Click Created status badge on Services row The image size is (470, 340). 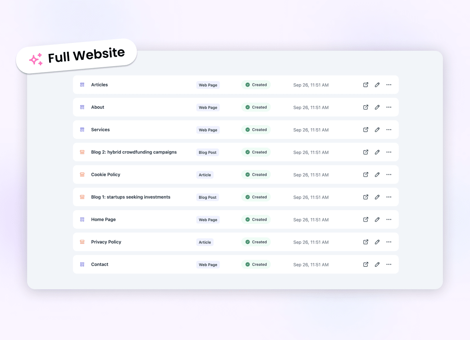click(x=256, y=129)
